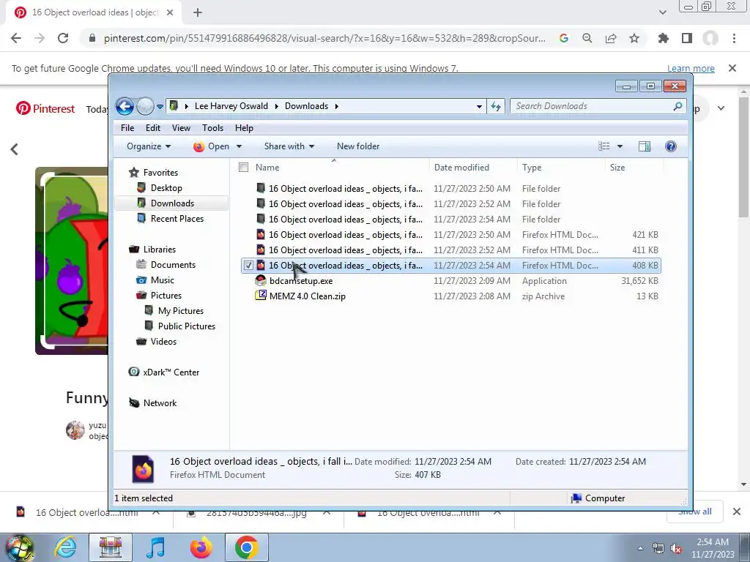This screenshot has width=750, height=562.
Task: Select the folder modified at 2:52 AM
Action: (450, 204)
